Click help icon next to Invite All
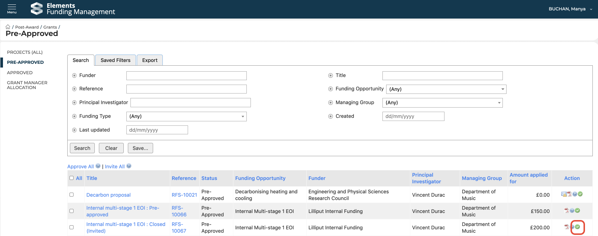This screenshot has width=598, height=236. (129, 166)
